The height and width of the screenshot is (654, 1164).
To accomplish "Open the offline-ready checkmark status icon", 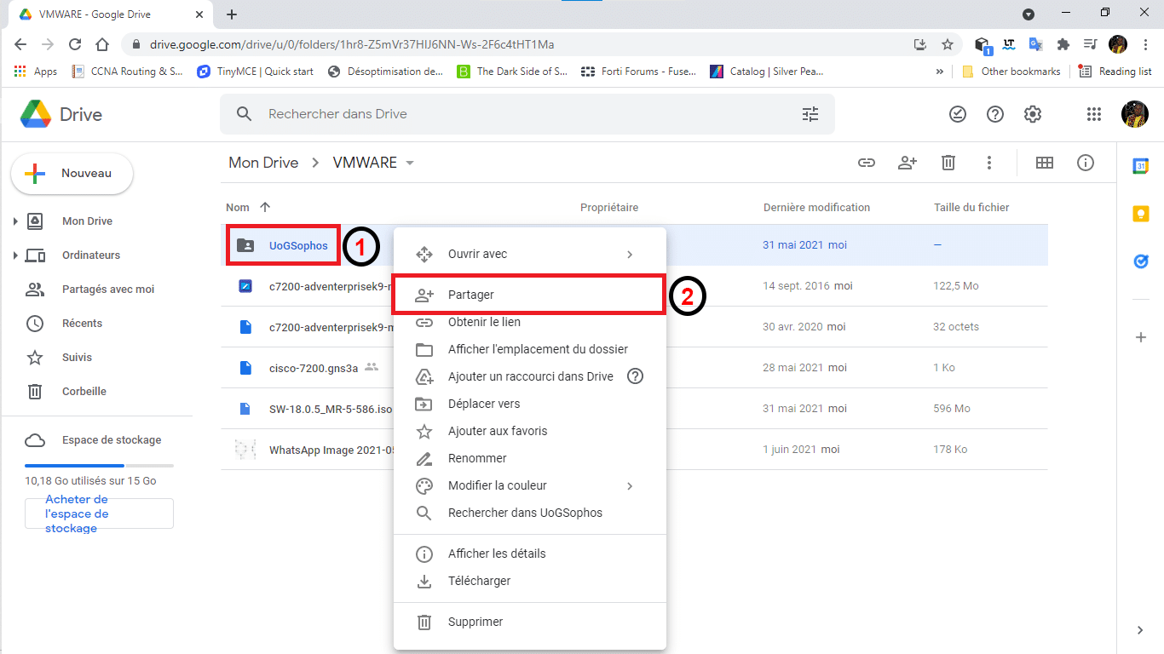I will pyautogui.click(x=958, y=114).
